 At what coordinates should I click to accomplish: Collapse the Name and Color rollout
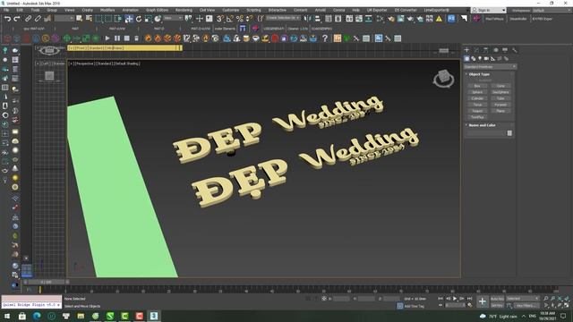(x=482, y=125)
